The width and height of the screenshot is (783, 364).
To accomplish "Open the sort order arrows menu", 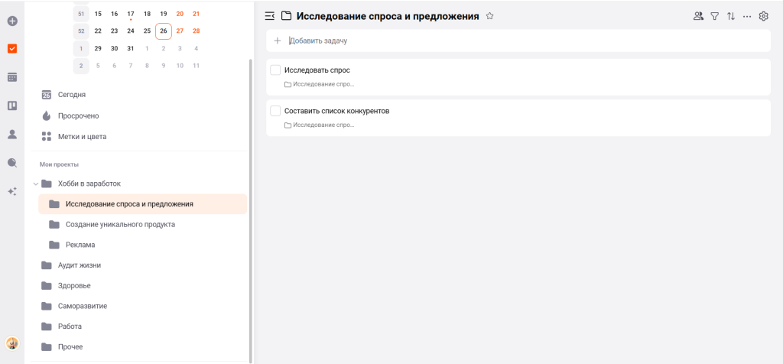I will point(731,16).
